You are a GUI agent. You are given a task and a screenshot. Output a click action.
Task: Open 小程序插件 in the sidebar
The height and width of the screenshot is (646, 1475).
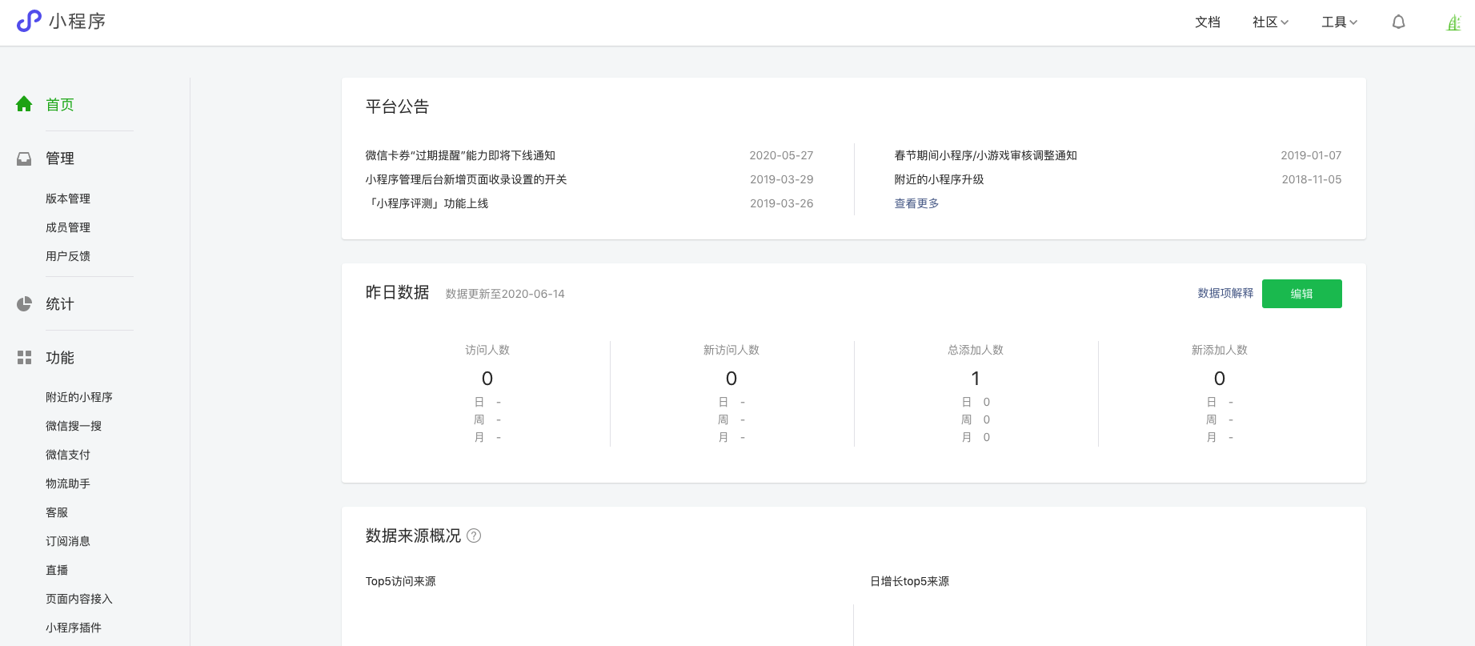pyautogui.click(x=74, y=628)
